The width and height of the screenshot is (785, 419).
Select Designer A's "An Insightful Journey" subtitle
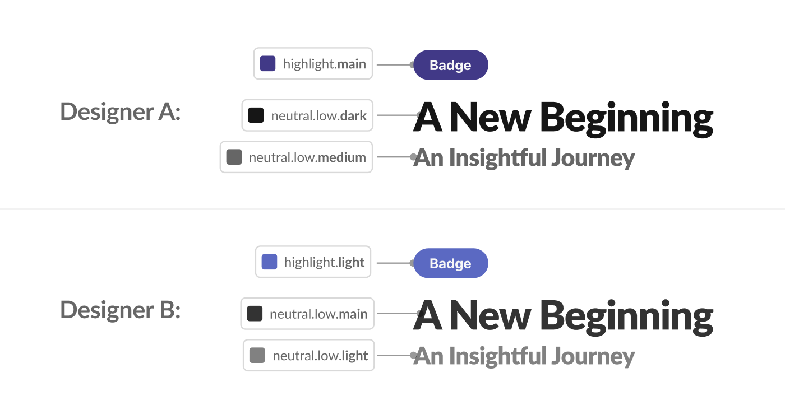pos(524,158)
